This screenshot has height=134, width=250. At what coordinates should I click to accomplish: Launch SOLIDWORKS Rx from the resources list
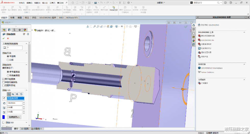207,40
